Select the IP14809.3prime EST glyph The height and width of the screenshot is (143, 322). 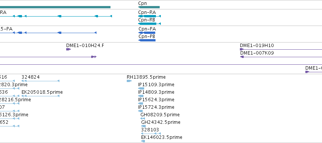[141, 96]
